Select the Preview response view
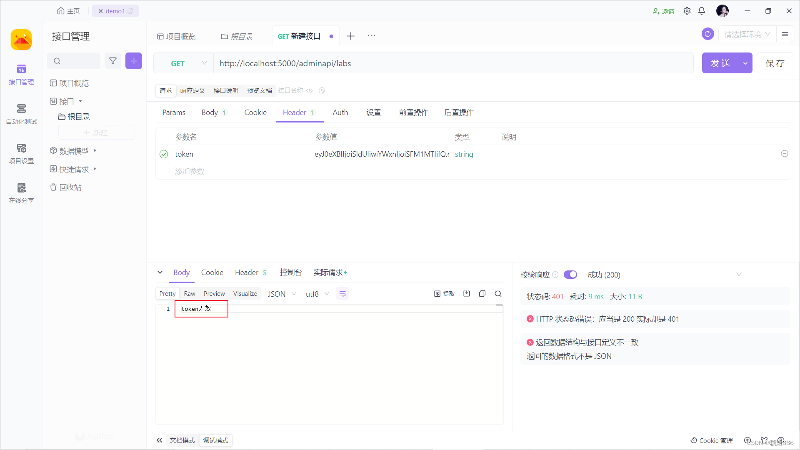This screenshot has height=450, width=800. 214,294
